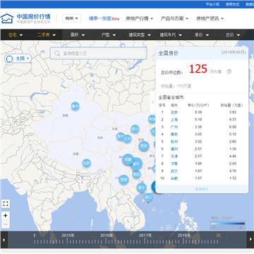Click the 全国 locate button
The image size is (254, 254).
(x=18, y=59)
